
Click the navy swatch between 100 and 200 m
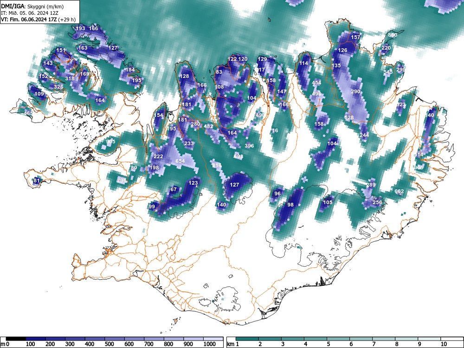click(x=36, y=339)
